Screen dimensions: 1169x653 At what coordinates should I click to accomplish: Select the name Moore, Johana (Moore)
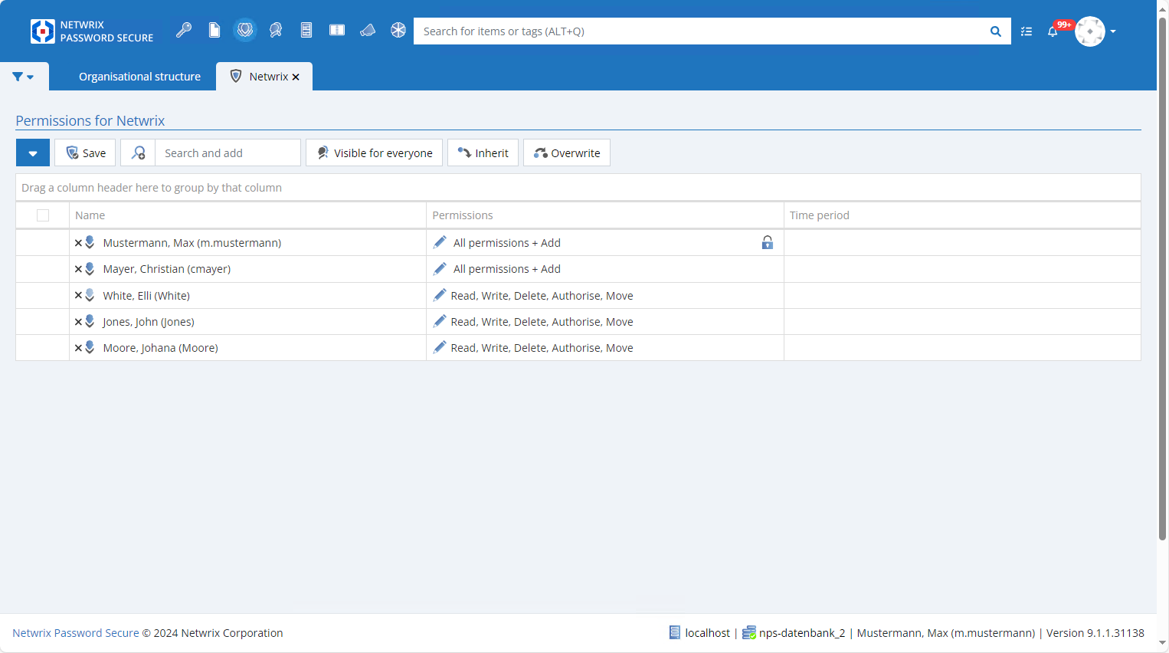coord(161,348)
